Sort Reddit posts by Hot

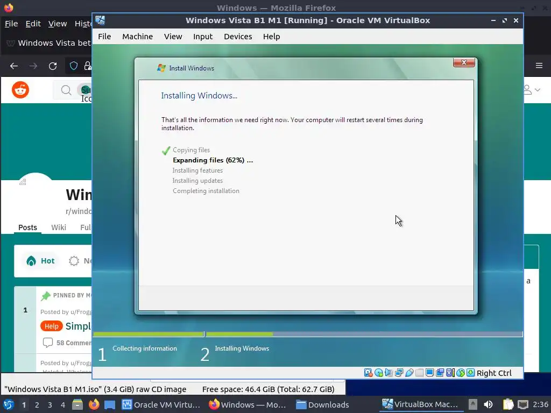click(x=40, y=261)
